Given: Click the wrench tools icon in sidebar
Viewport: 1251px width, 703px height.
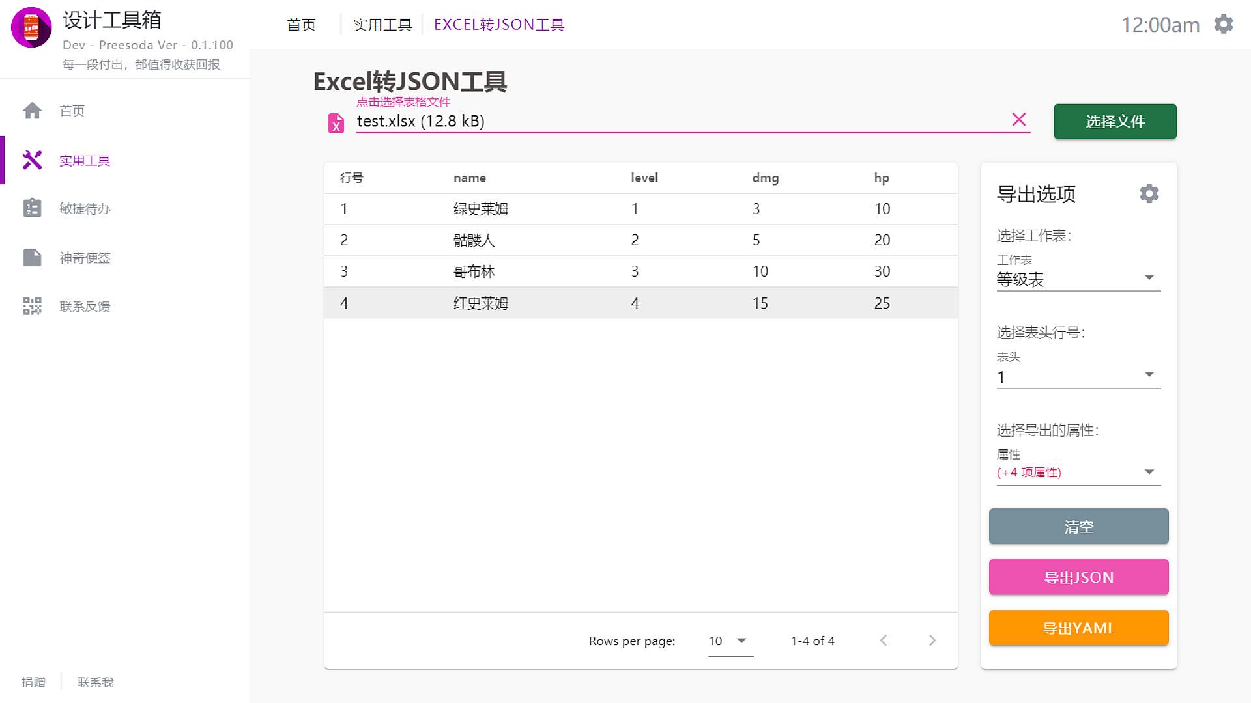Looking at the screenshot, I should tap(32, 160).
